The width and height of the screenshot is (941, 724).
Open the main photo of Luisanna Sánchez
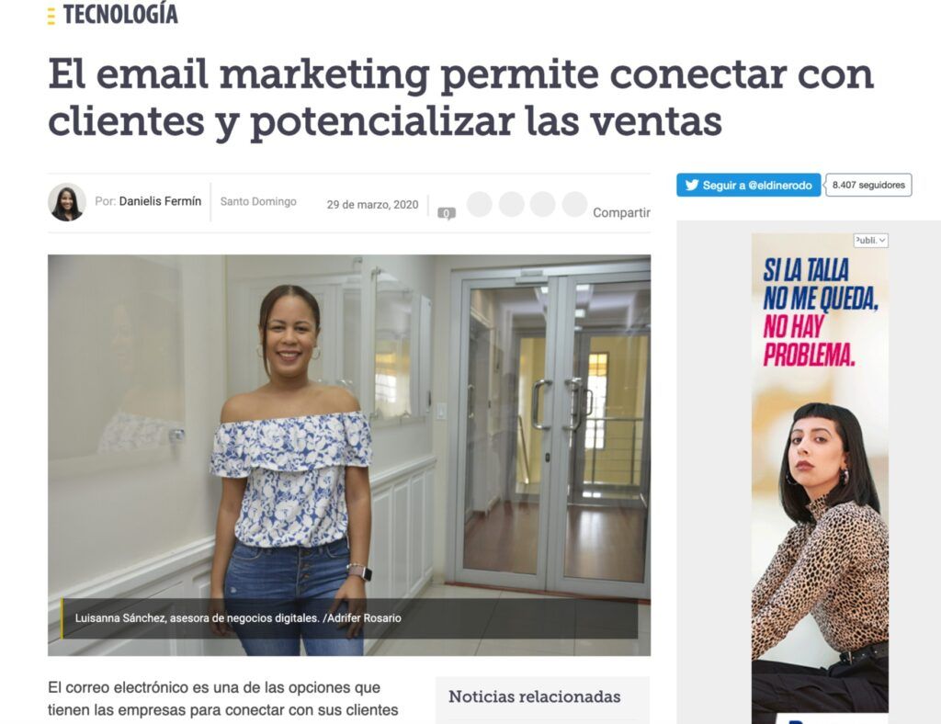(349, 455)
